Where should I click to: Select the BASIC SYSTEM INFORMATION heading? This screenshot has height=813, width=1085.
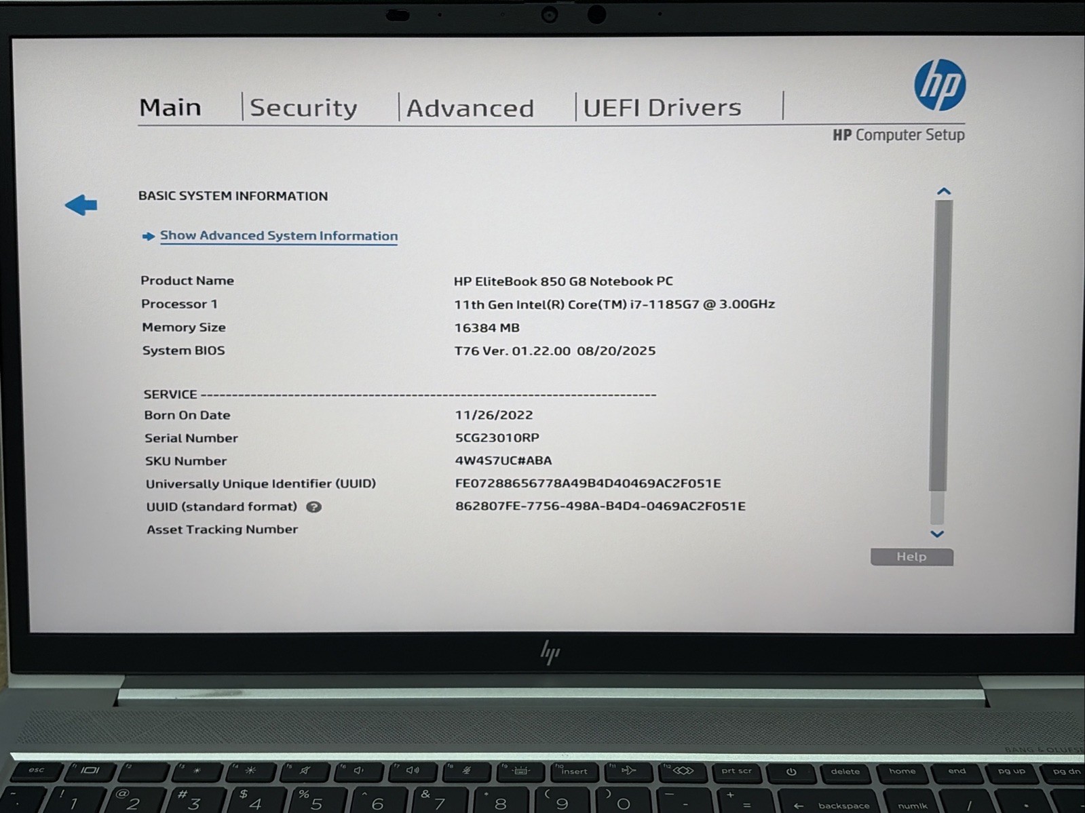[233, 196]
